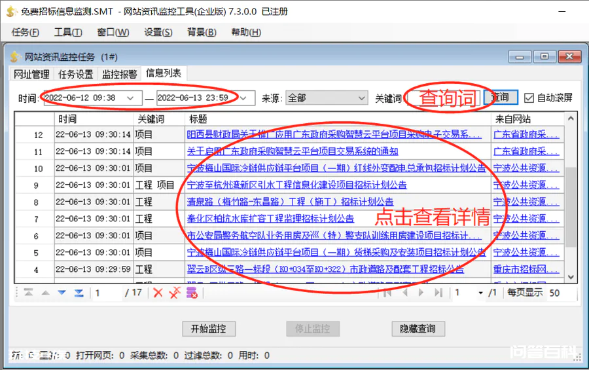
Task: Click time cell '22-06-13 09:29:59'
Action: [93, 269]
